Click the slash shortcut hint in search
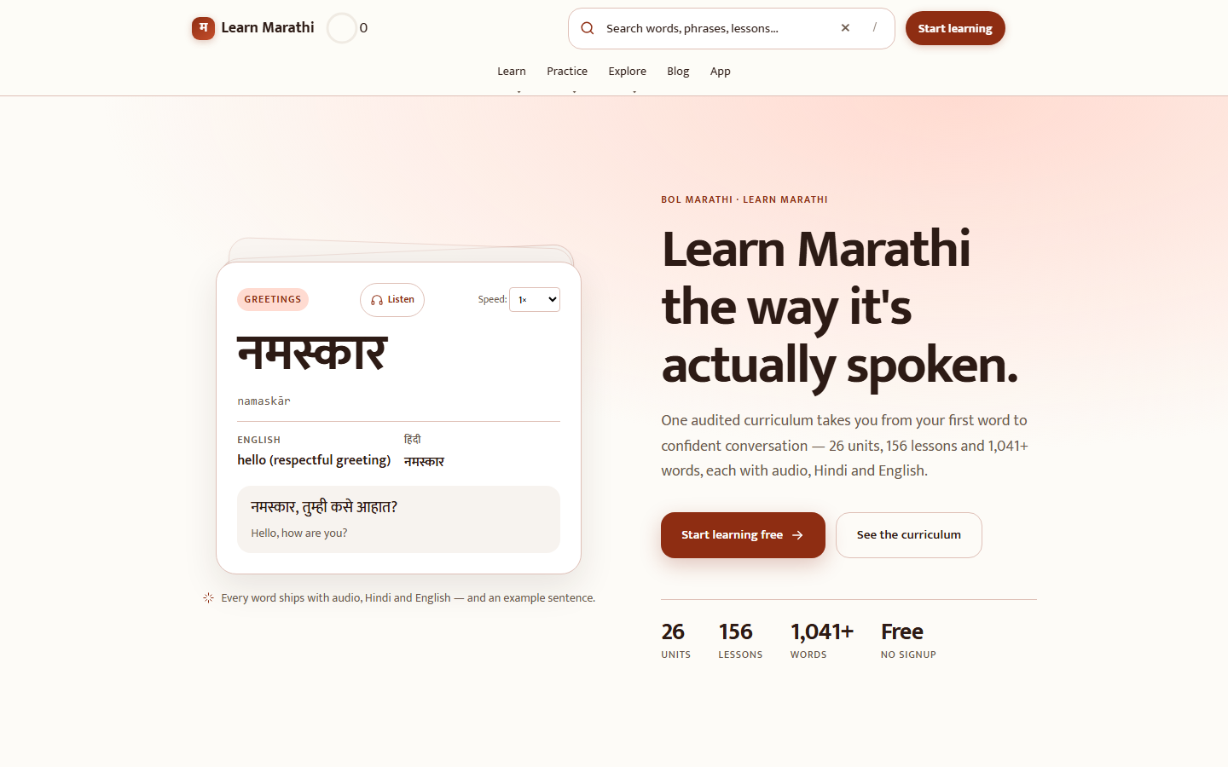 [x=874, y=28]
